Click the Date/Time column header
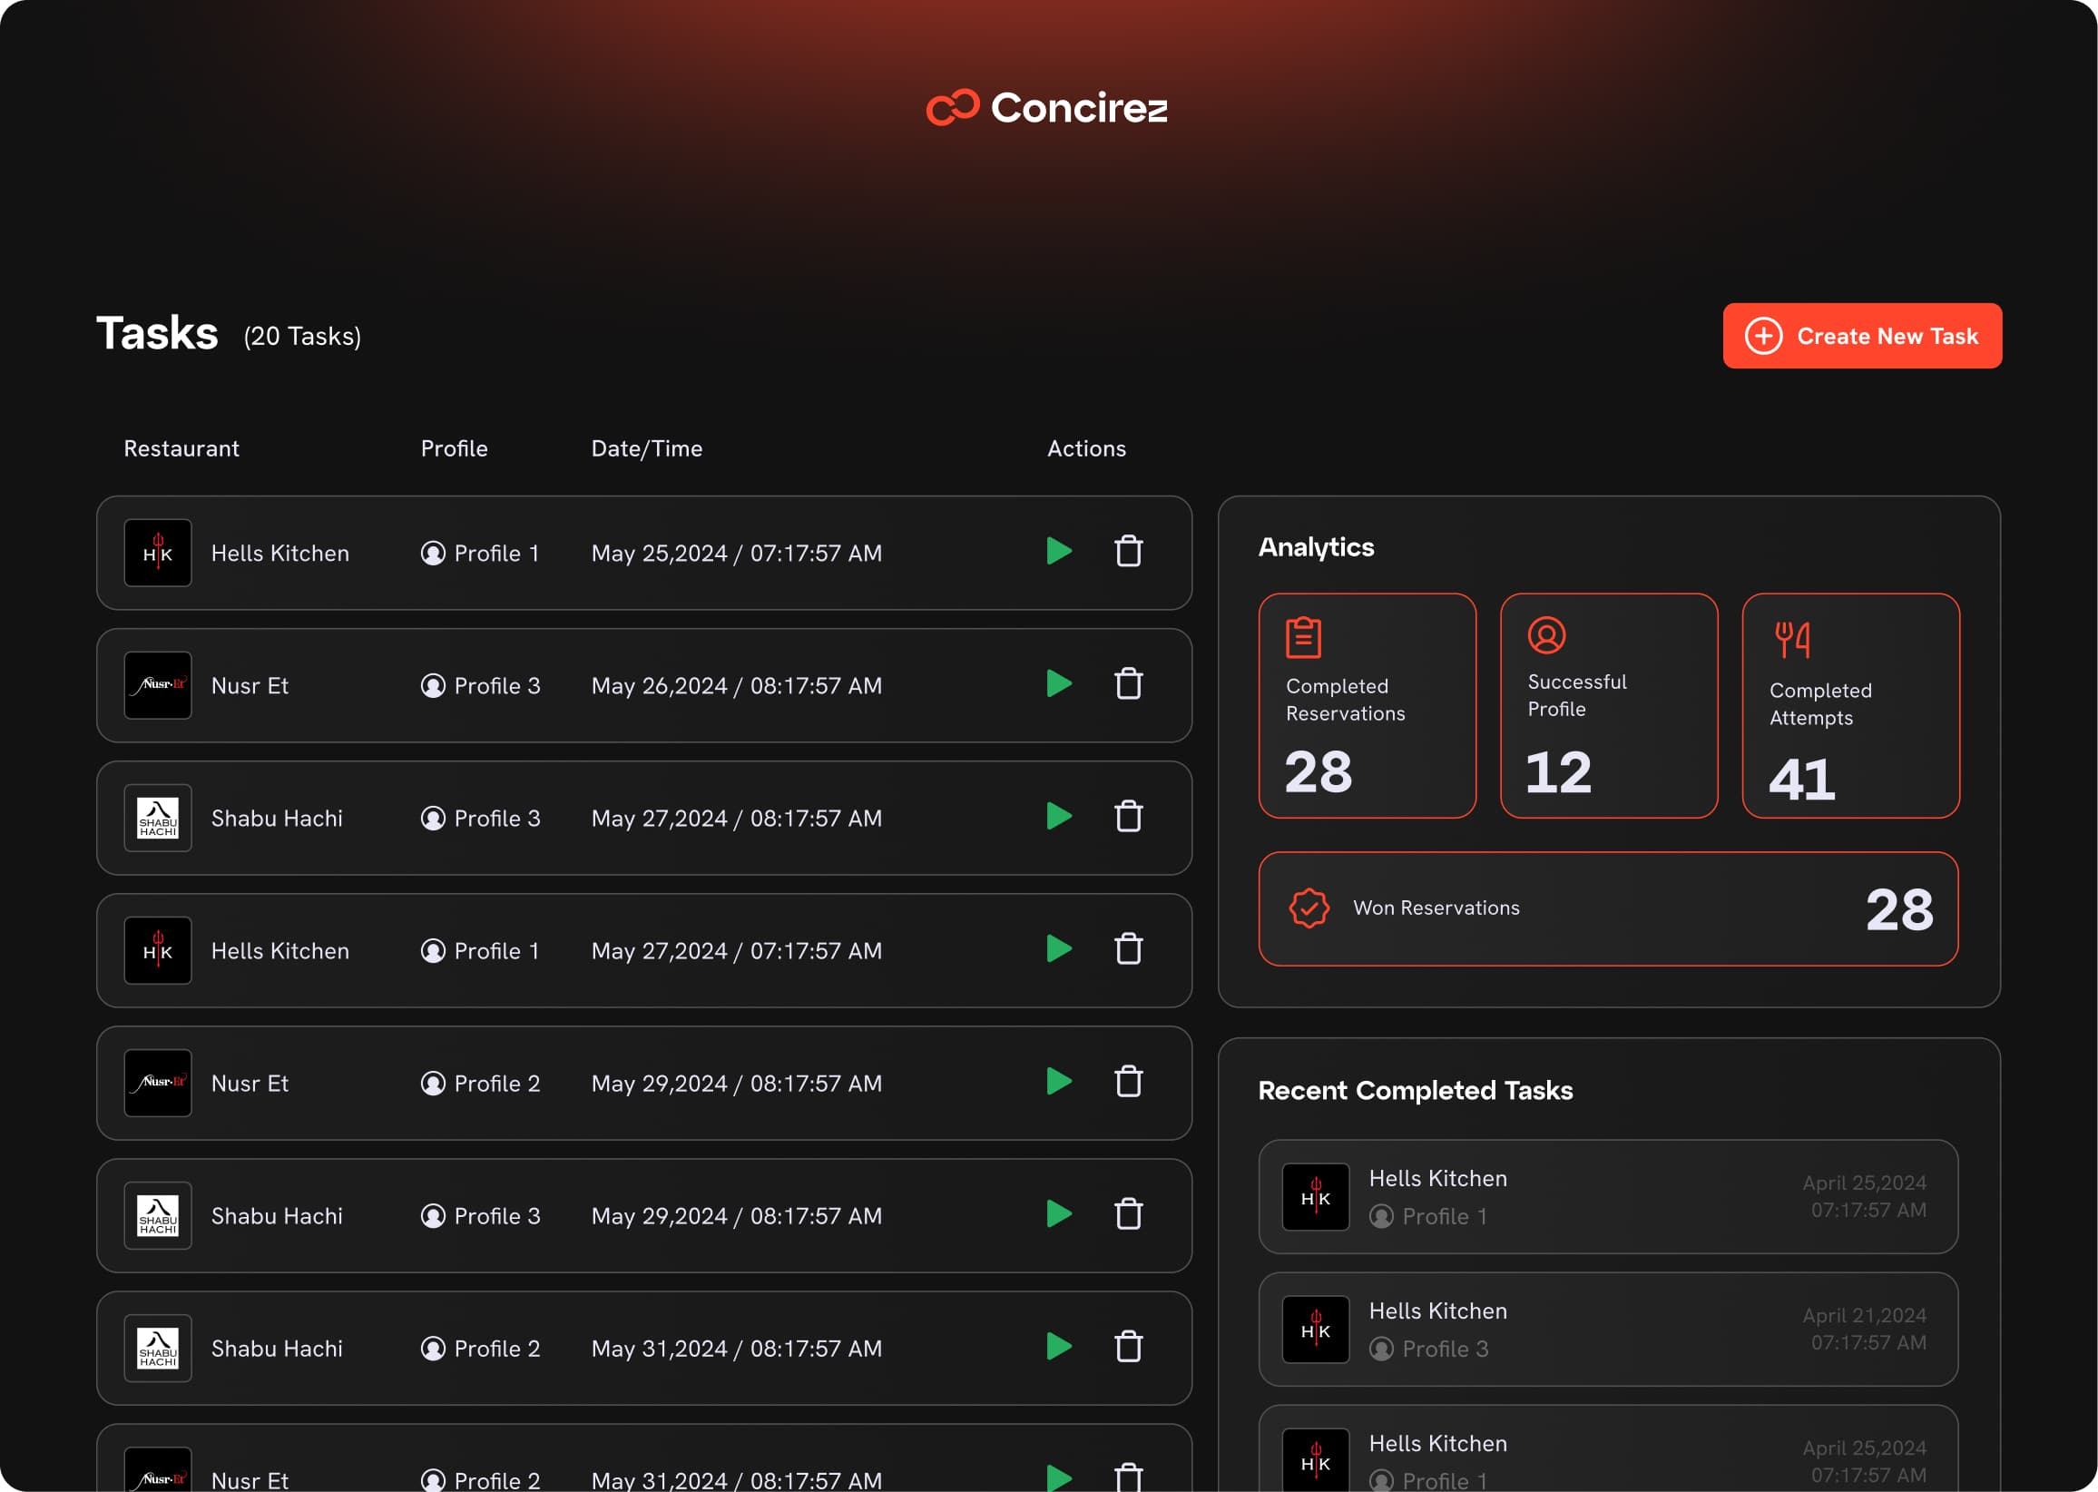Viewport: 2098px width, 1492px height. 647,448
